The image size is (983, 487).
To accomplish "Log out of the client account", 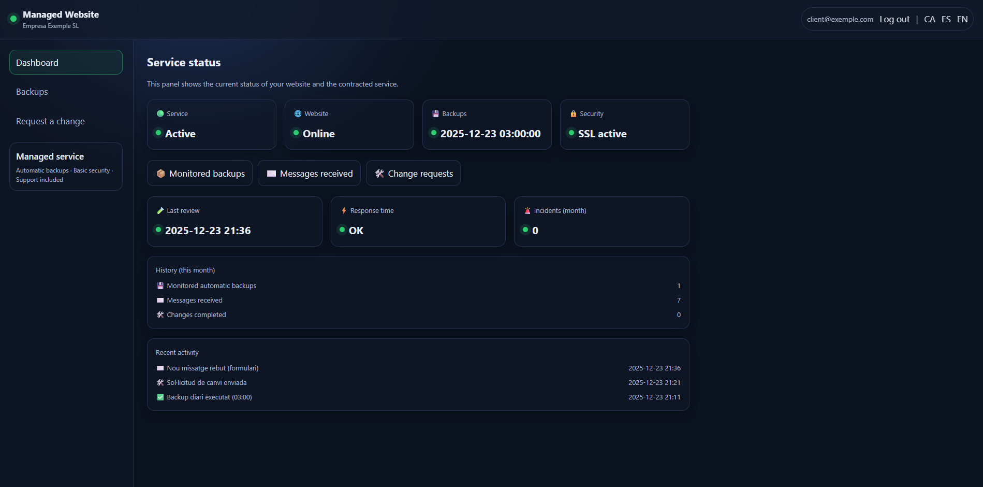I will click(x=894, y=19).
